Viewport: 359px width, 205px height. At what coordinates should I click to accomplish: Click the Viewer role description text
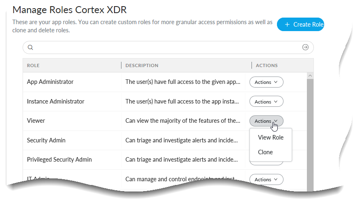(183, 121)
